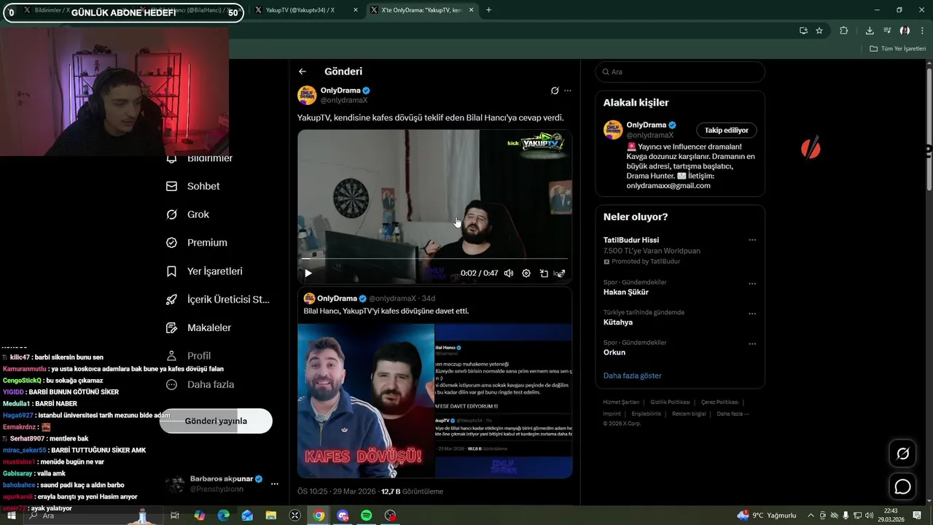
Task: Open Gizlilik Politikası footer link
Action: pyautogui.click(x=670, y=402)
